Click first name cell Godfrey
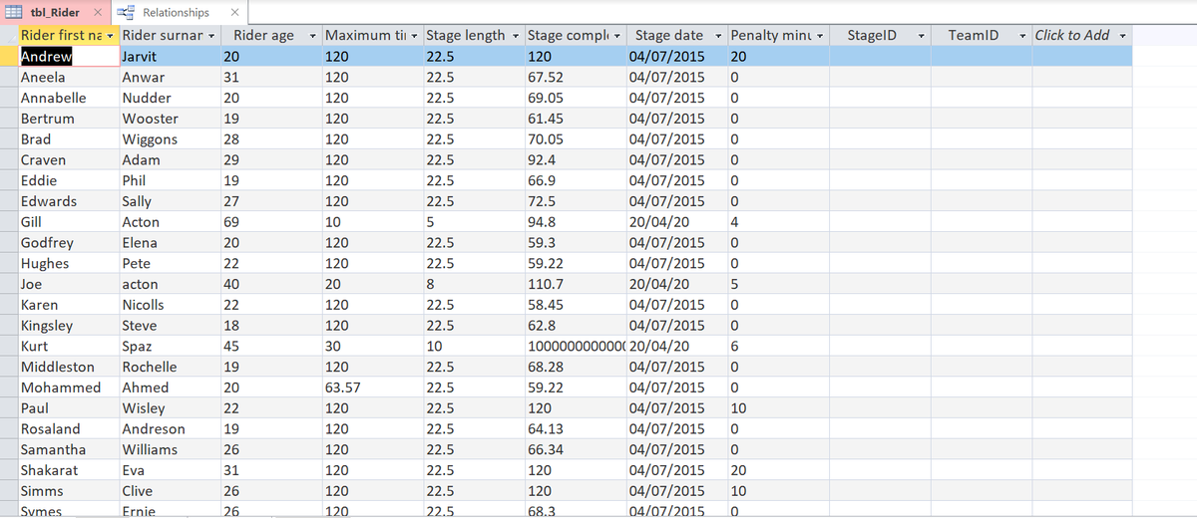Image resolution: width=1197 pixels, height=518 pixels. (x=68, y=242)
